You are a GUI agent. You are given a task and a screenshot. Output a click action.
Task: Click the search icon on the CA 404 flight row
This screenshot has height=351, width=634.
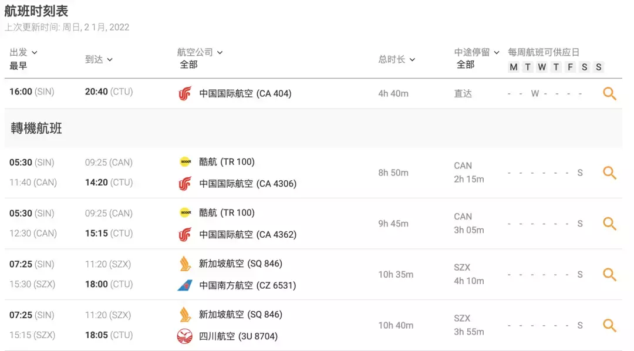(610, 93)
